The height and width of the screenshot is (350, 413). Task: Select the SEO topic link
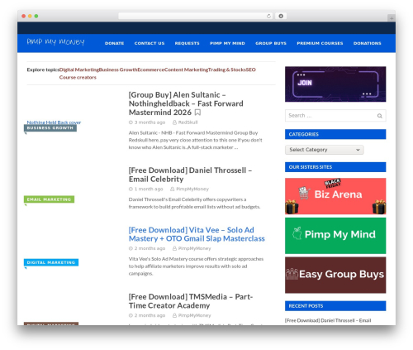pyautogui.click(x=251, y=70)
